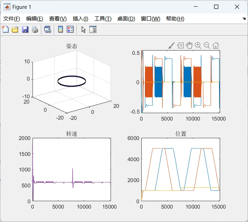Maximize the Figure 1 window
The width and height of the screenshot is (248, 222).
[216, 7]
